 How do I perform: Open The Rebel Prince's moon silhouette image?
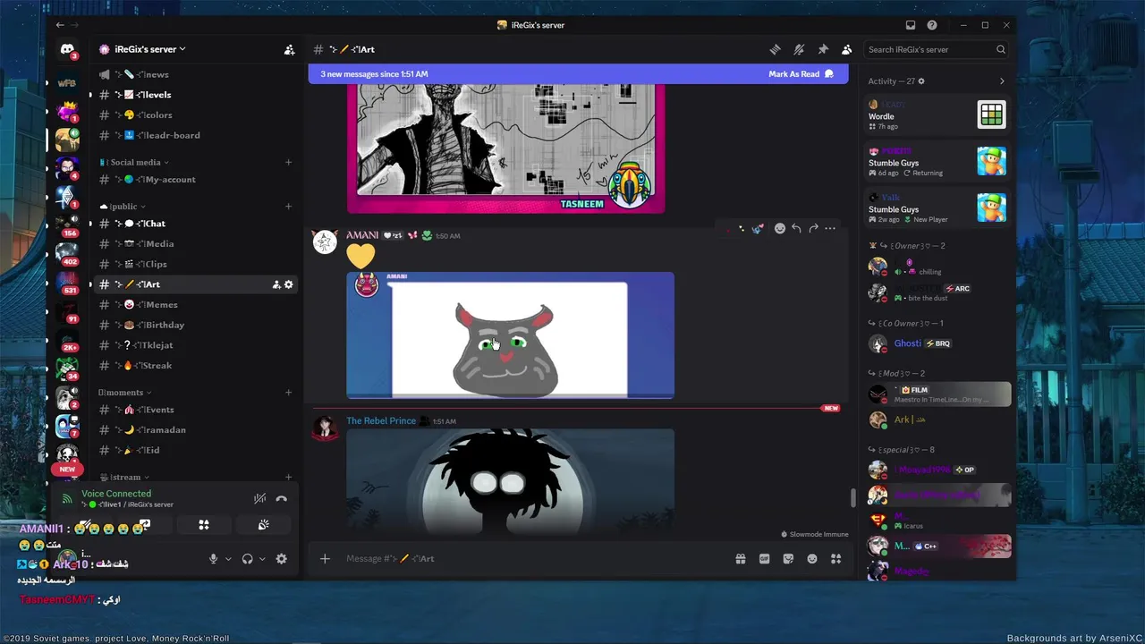click(510, 481)
